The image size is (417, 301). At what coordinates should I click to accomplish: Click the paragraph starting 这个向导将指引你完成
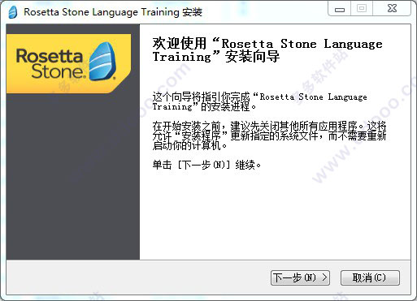coord(259,101)
